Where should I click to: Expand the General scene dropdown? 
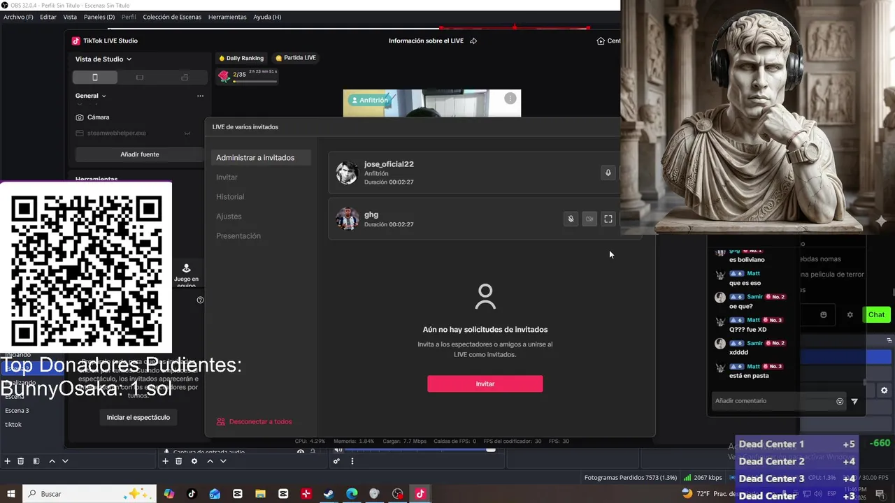(91, 96)
